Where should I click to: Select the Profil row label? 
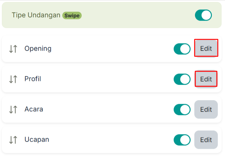(x=33, y=79)
